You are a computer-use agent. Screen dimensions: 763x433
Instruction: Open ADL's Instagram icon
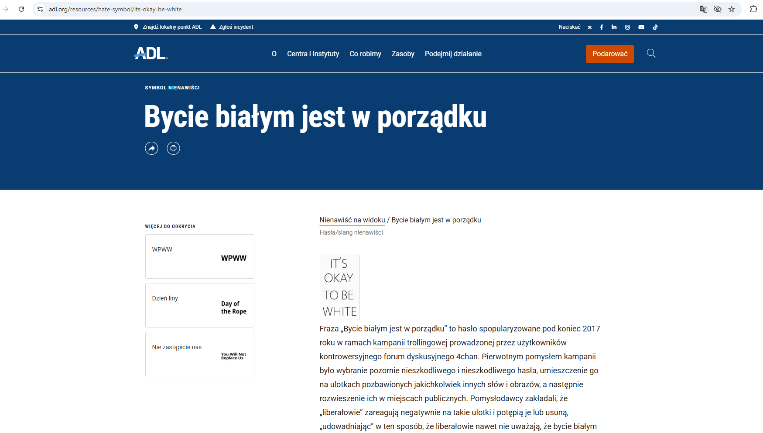coord(627,27)
